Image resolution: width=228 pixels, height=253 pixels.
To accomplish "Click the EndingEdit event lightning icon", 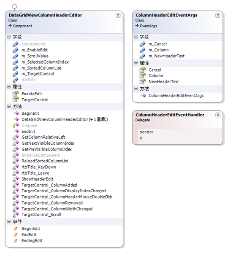I will pyautogui.click(x=16, y=241).
